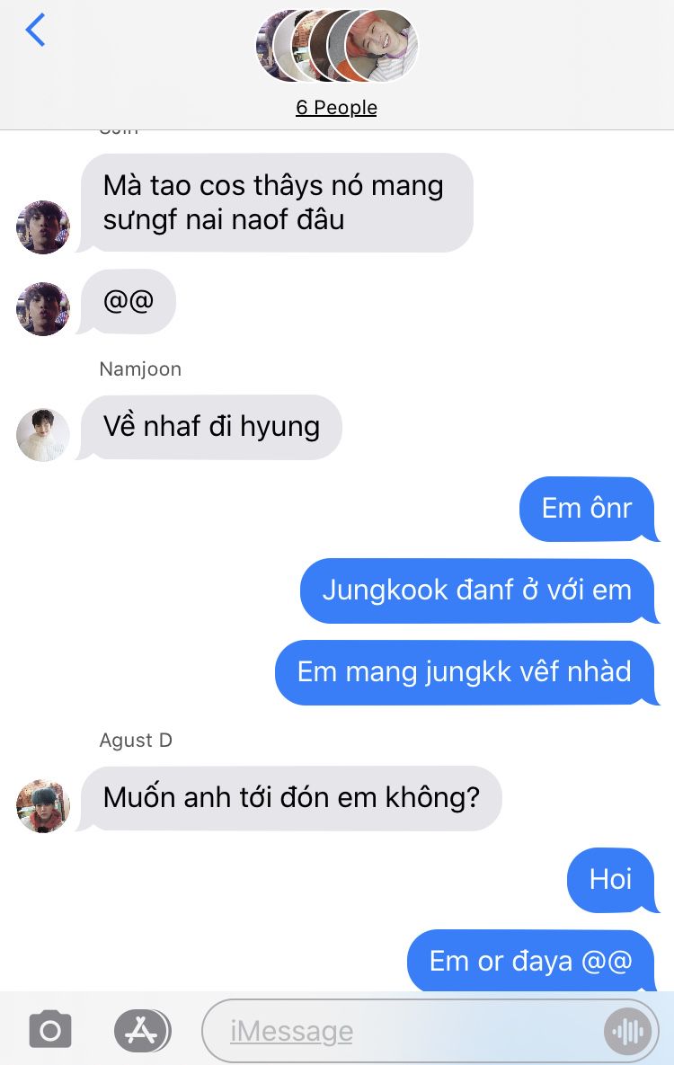This screenshot has width=674, height=1065.
Task: Select 'Muốn anh tới đón em không?' bubble
Action: [x=291, y=798]
